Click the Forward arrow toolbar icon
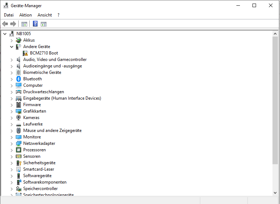 pos(13,24)
